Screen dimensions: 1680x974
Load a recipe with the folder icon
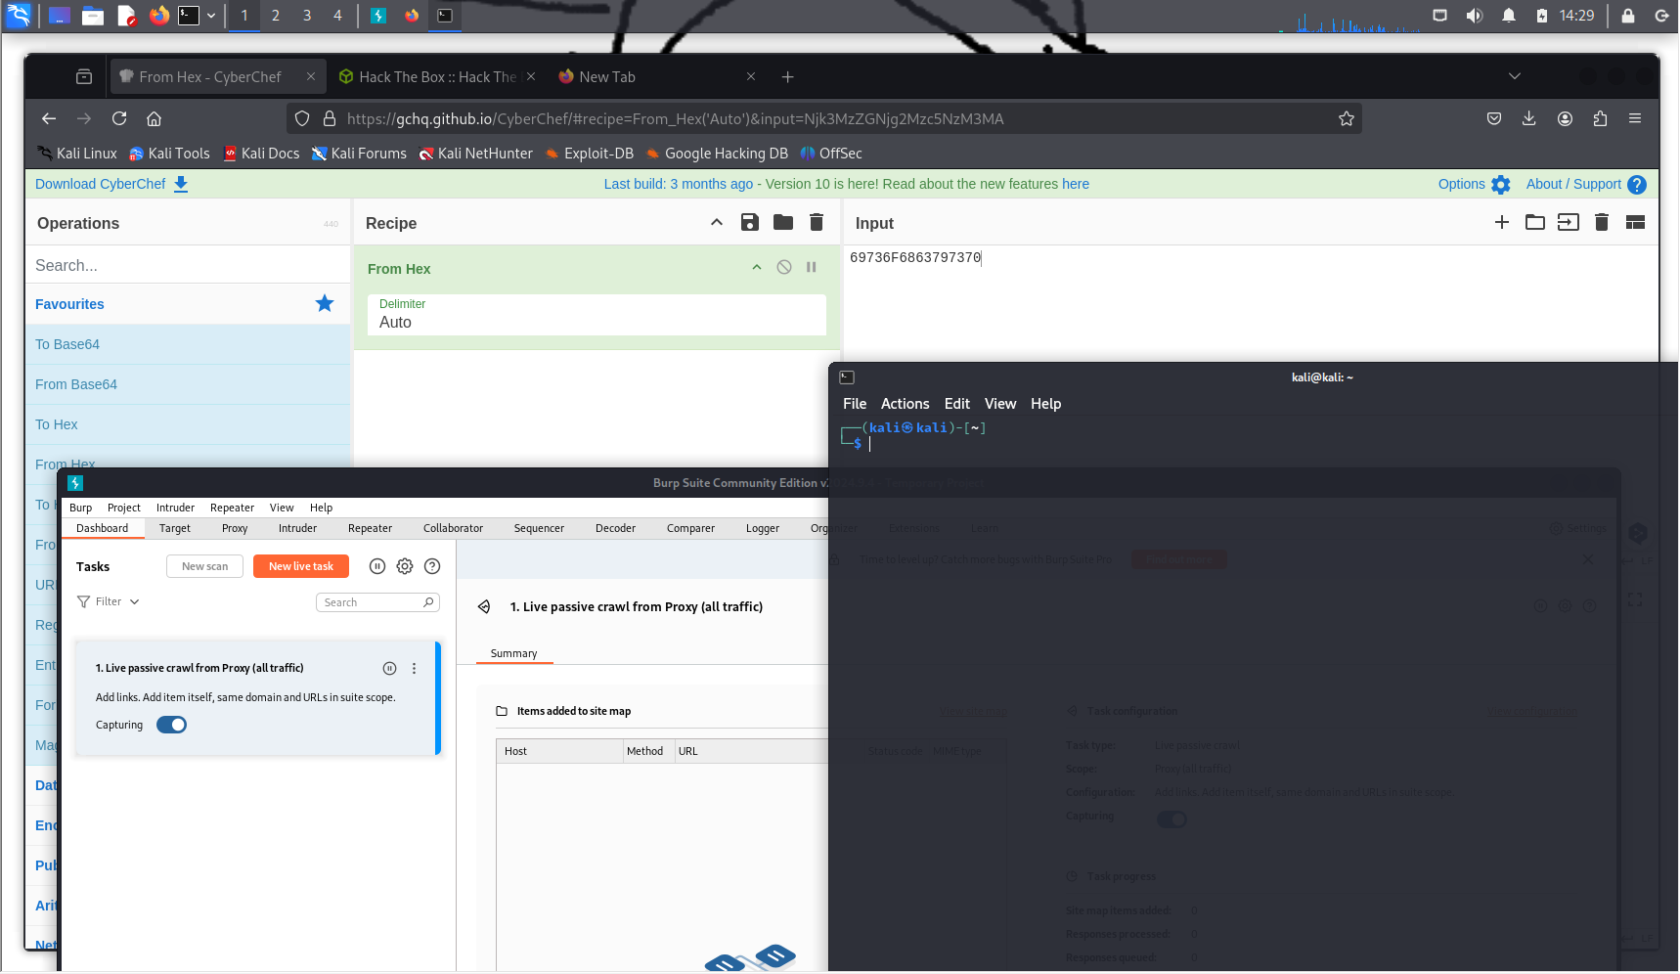point(783,222)
